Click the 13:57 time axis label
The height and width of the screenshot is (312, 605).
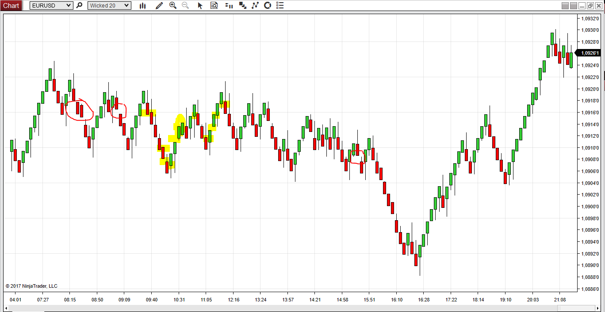tap(288, 300)
